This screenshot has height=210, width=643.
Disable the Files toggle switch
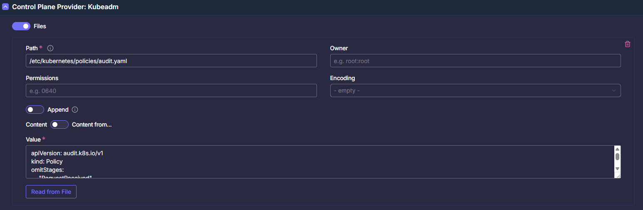tap(21, 26)
